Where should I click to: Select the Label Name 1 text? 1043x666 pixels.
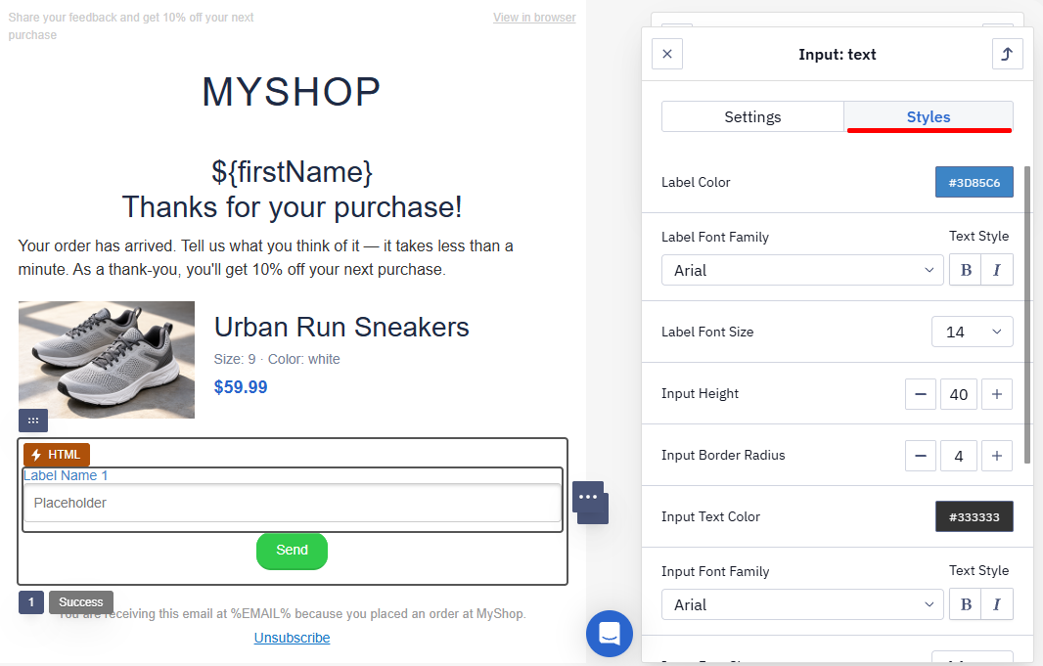66,475
